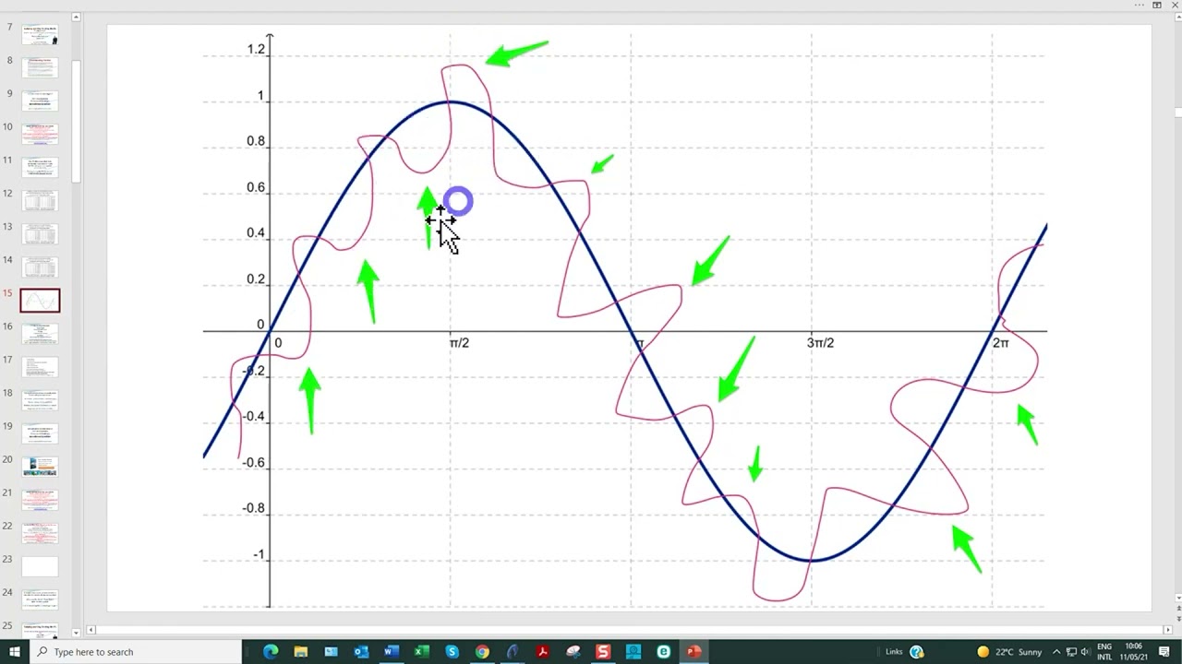Click the Links toolbar label
The height and width of the screenshot is (664, 1182).
click(894, 652)
